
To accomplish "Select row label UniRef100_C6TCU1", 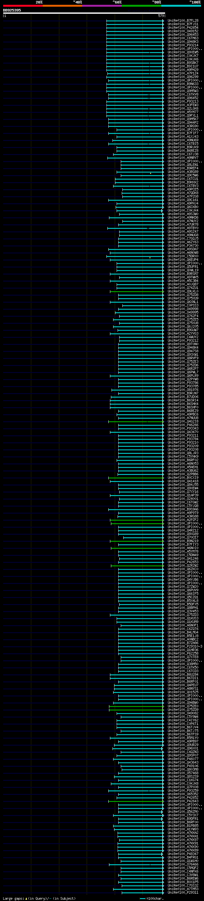I will pyautogui.click(x=183, y=179).
